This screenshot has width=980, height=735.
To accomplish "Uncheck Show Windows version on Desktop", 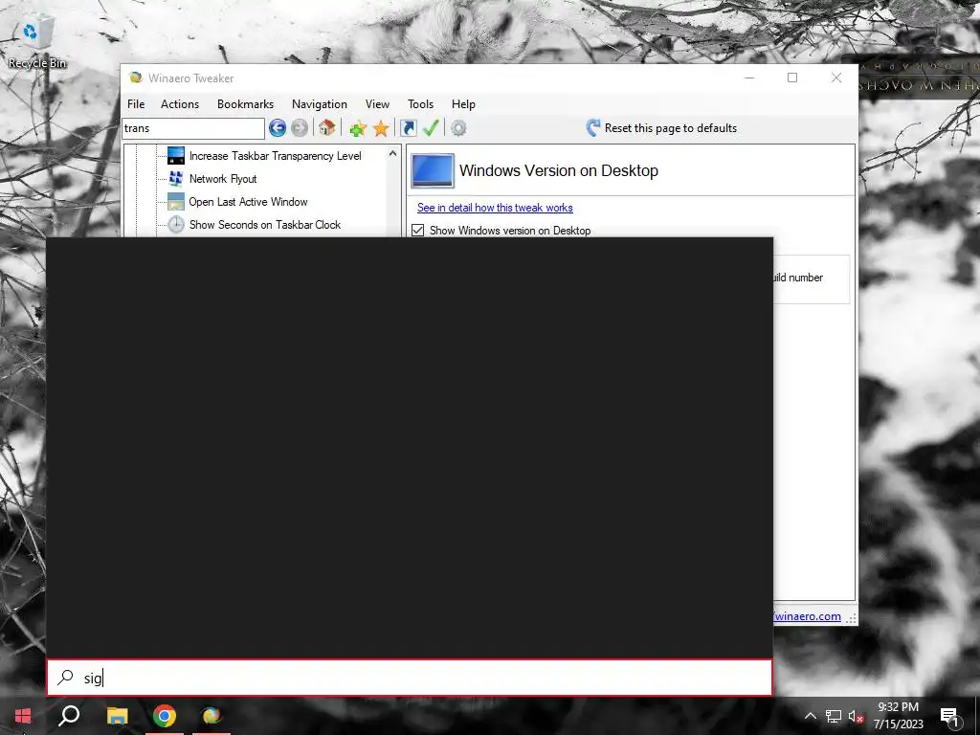I will coord(417,231).
